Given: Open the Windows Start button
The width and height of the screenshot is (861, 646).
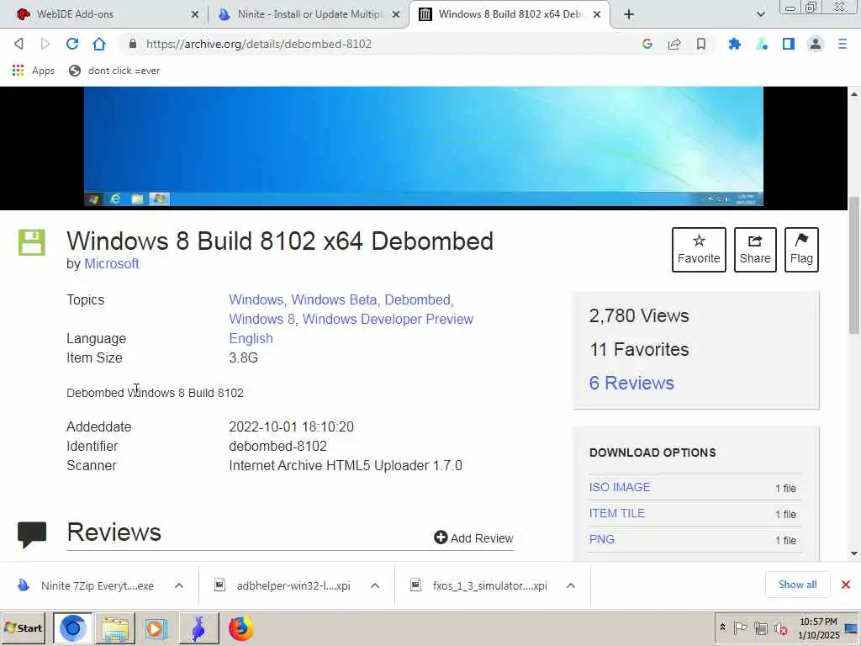Looking at the screenshot, I should pyautogui.click(x=24, y=627).
